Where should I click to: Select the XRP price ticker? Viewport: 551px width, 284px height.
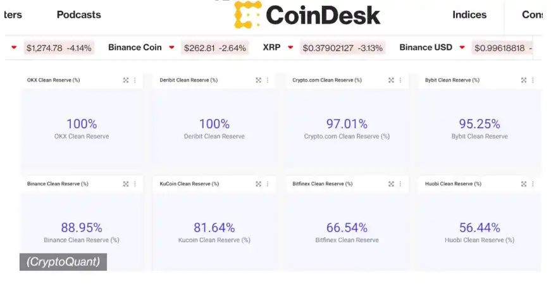pos(271,47)
